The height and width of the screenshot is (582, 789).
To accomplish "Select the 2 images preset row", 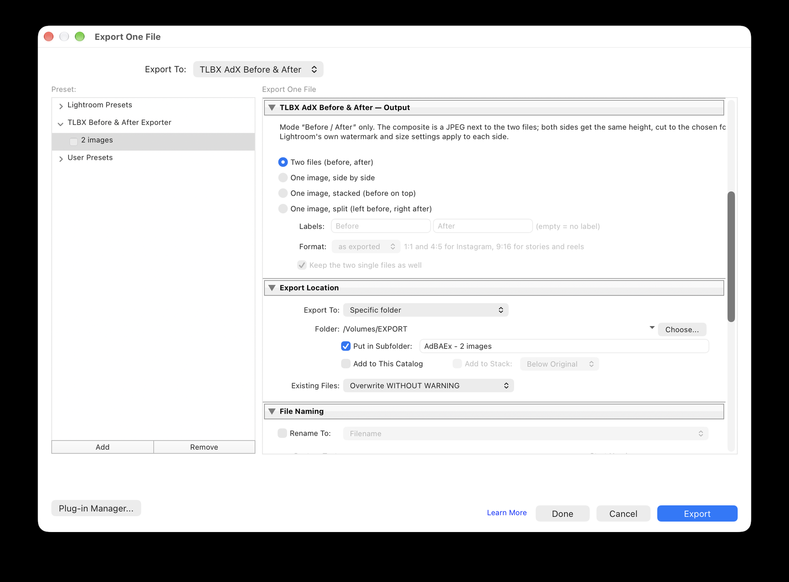I will click(x=153, y=142).
